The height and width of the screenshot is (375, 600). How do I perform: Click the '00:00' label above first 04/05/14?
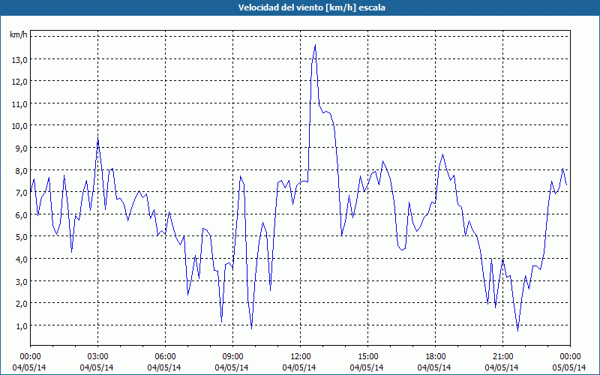[31, 357]
